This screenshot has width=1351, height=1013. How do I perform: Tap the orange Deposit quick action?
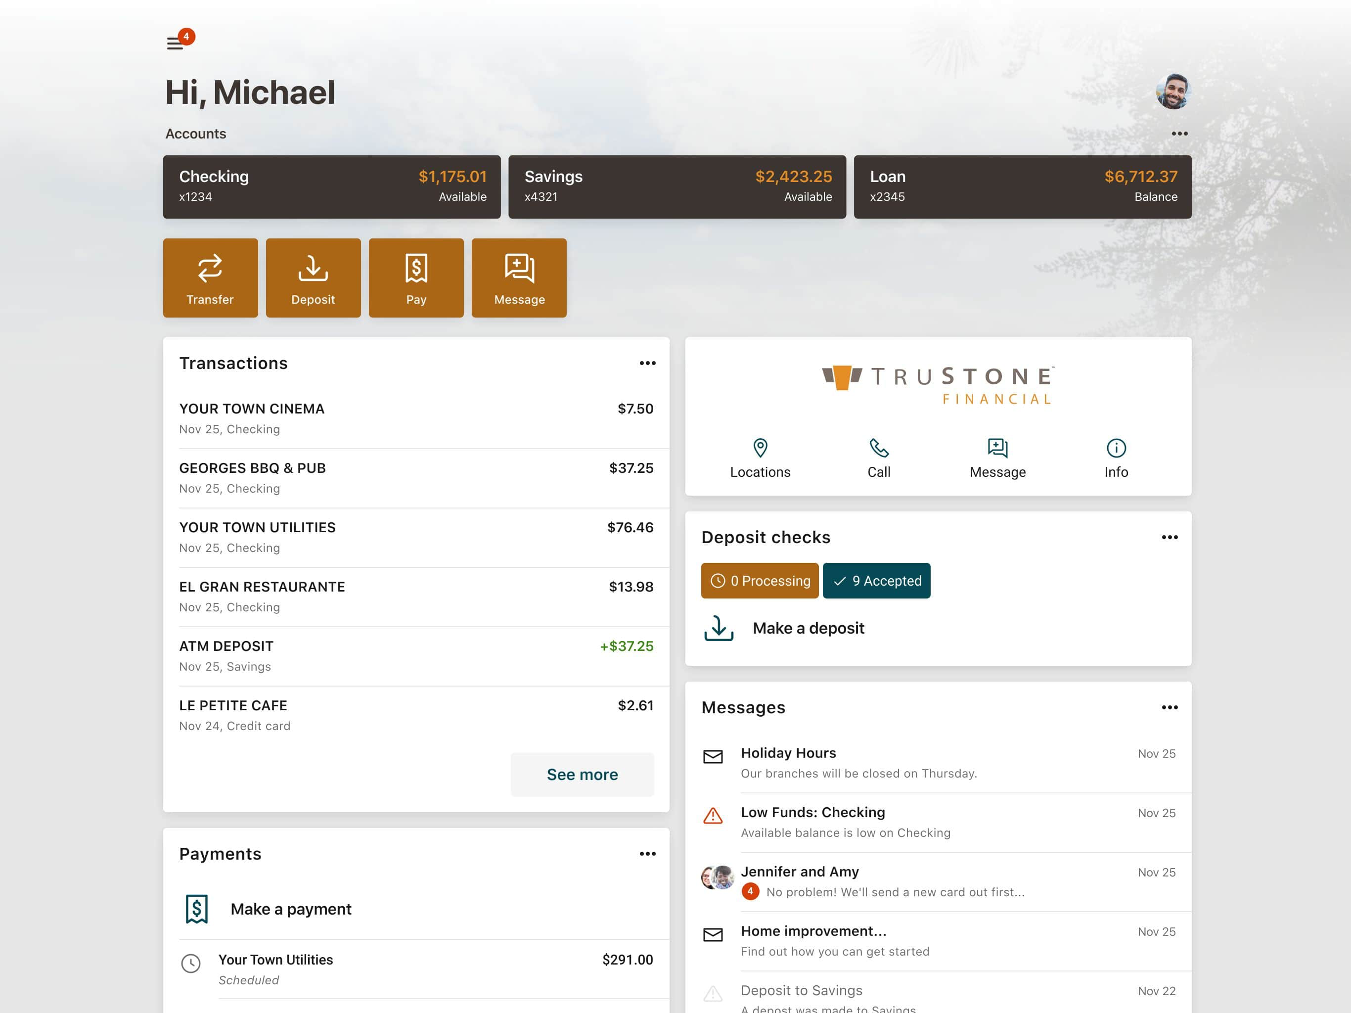coord(314,277)
